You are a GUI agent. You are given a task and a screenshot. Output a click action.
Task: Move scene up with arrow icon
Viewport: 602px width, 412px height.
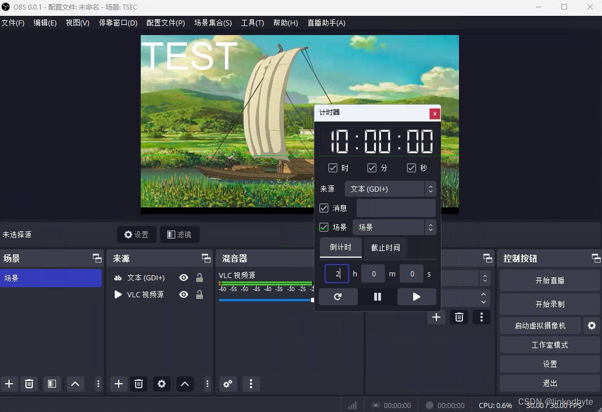(75, 384)
